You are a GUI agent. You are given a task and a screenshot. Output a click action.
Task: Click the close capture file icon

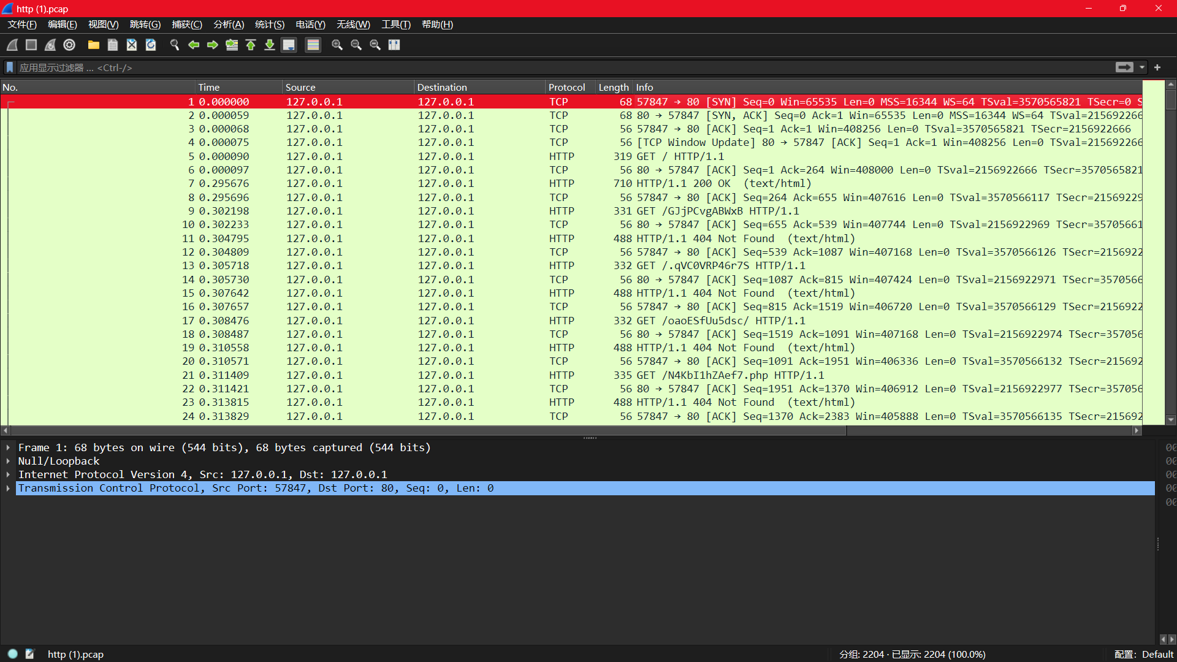click(132, 45)
